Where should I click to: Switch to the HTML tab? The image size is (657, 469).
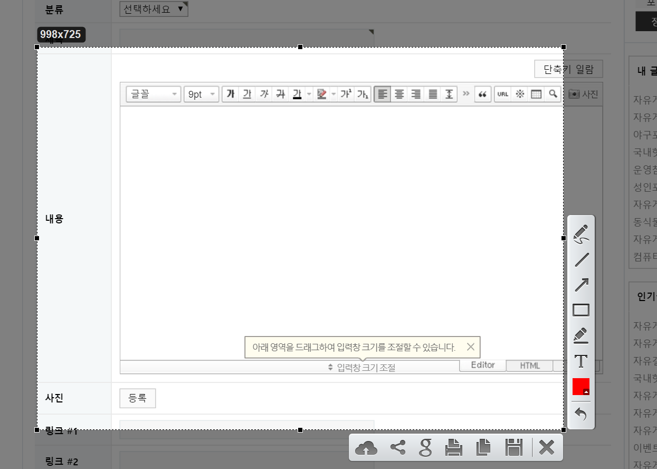point(529,365)
